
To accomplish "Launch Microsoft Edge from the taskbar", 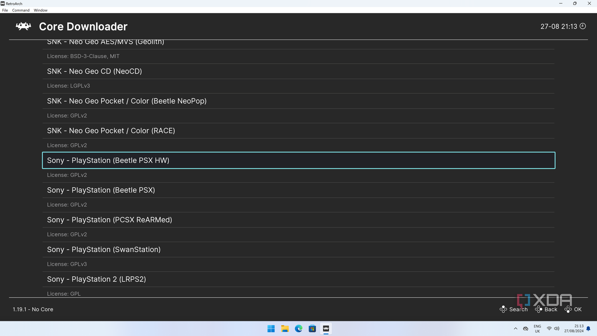I will coord(298,328).
